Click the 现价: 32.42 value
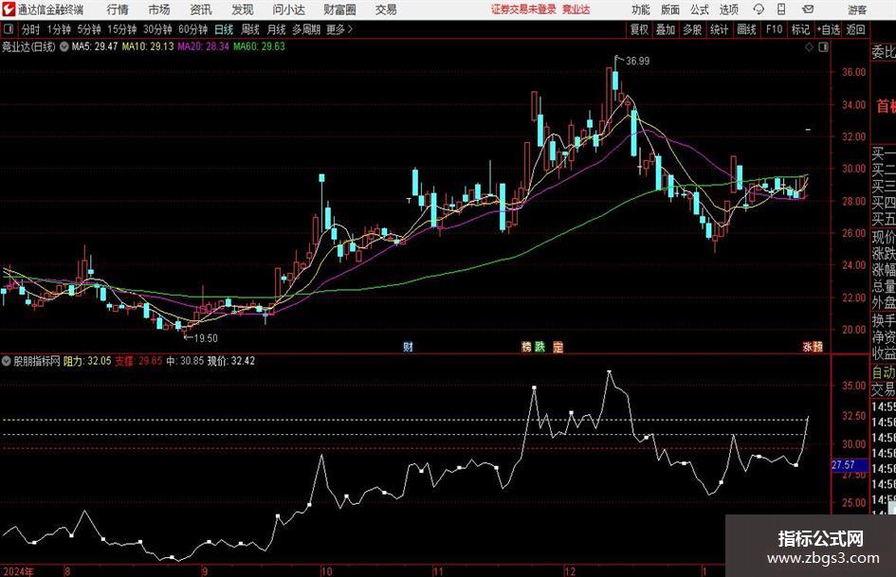This screenshot has width=896, height=577. 230,361
